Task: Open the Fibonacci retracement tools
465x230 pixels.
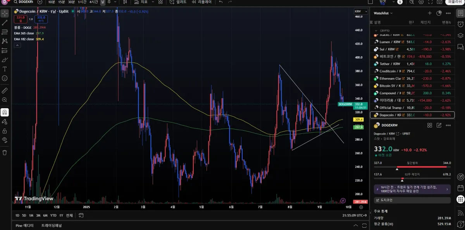Action: click(5, 32)
